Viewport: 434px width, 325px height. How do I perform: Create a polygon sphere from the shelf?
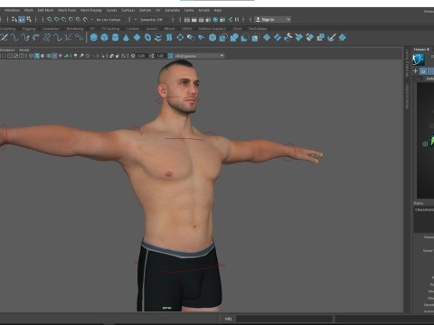pos(94,38)
